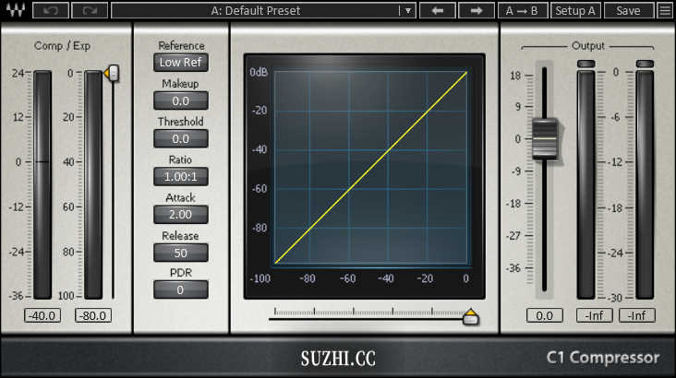Select the Release value field
Viewport: 676px width, 378px height.
point(181,252)
